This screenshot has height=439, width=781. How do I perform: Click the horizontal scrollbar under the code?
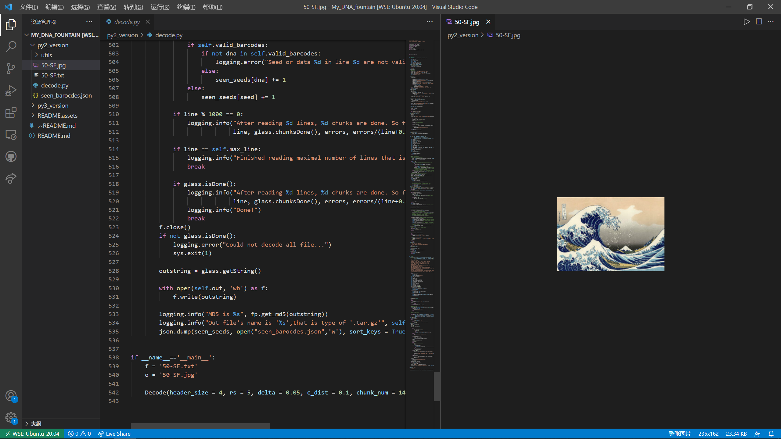pos(200,426)
